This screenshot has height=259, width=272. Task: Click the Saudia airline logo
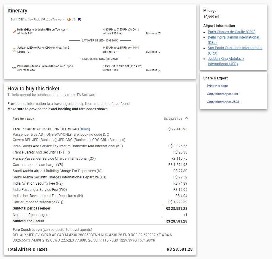click(14, 49)
